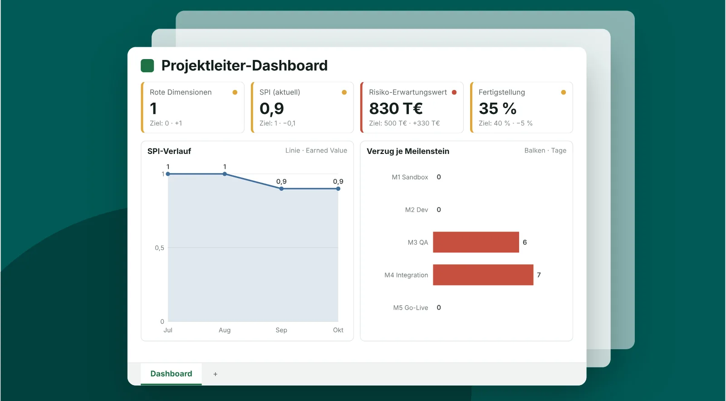Open the Risiko-Erwartungswert KPI card
The width and height of the screenshot is (726, 401).
[412, 108]
